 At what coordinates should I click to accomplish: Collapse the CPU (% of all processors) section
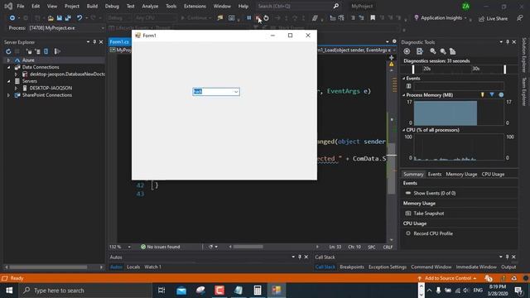[x=403, y=130]
